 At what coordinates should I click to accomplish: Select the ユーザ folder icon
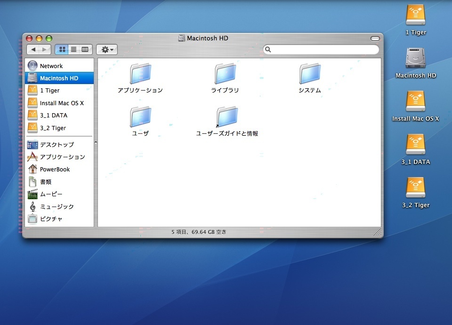point(140,117)
